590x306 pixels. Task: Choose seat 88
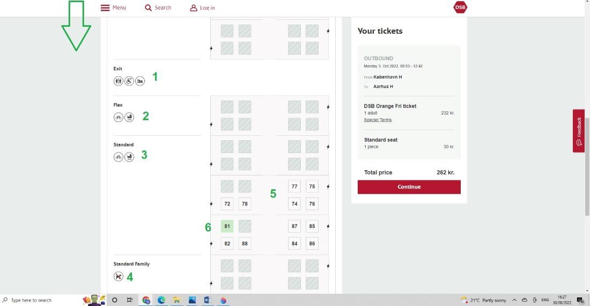coord(245,243)
